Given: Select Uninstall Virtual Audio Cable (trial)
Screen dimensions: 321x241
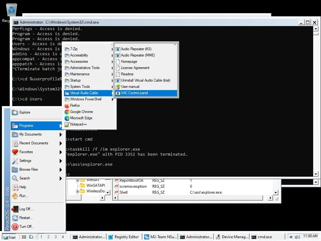Looking at the screenshot, I should [x=146, y=80].
